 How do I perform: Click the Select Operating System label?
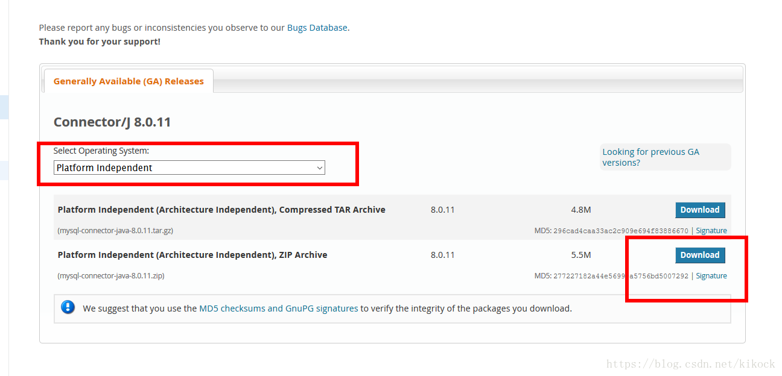pos(101,151)
